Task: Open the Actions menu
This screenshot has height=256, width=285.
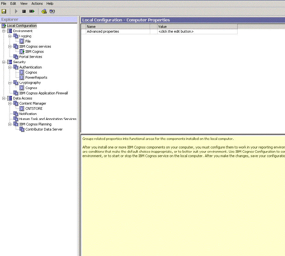Action: coord(37,4)
